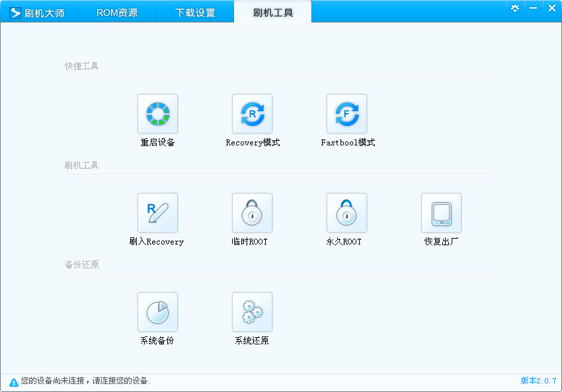The image size is (562, 392).
Task: Run 永久ROOT (Permanent Root)
Action: 346,219
